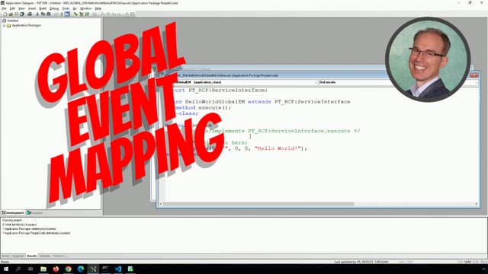Screen dimensions: 488x274
Task: Paste using the toolbar clipboard icon
Action: (x=49, y=14)
